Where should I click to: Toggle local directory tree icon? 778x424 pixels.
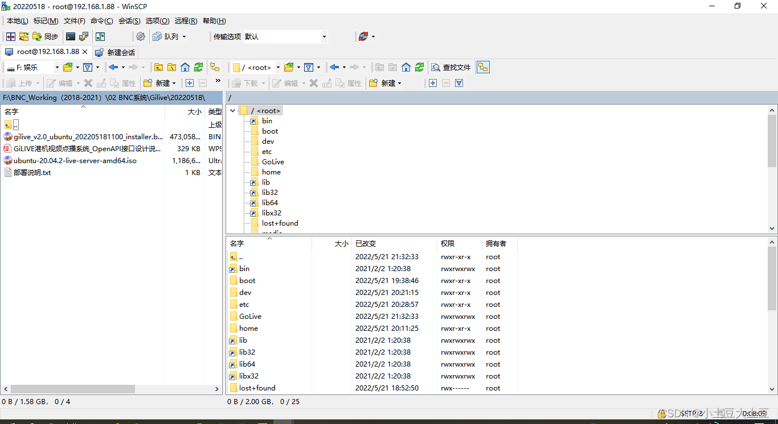[215, 67]
